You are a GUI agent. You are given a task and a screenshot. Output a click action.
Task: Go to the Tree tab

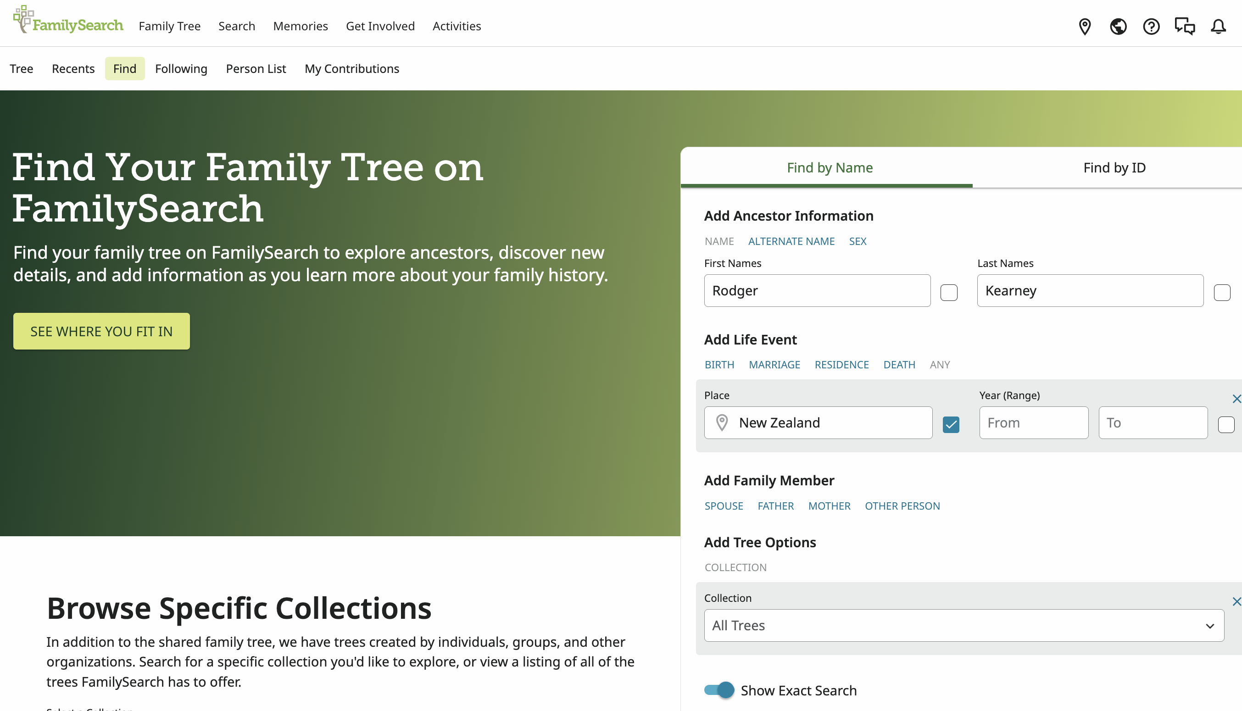coord(22,69)
